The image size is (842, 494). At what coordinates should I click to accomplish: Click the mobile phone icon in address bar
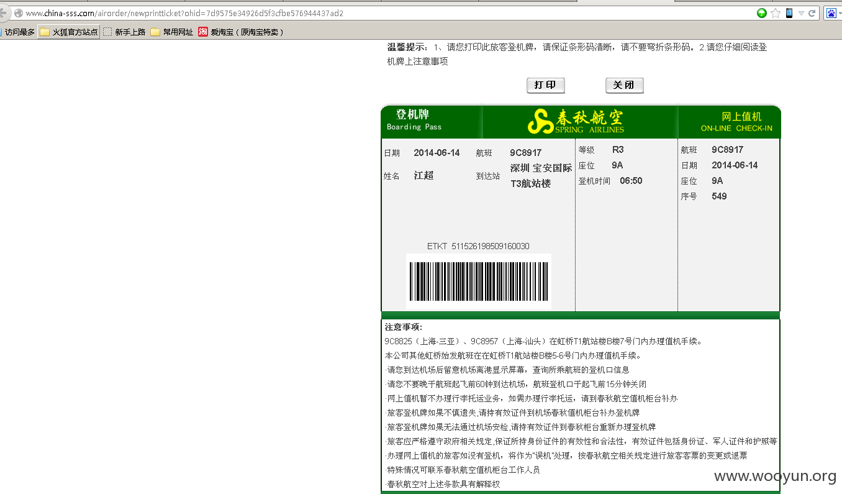click(789, 13)
